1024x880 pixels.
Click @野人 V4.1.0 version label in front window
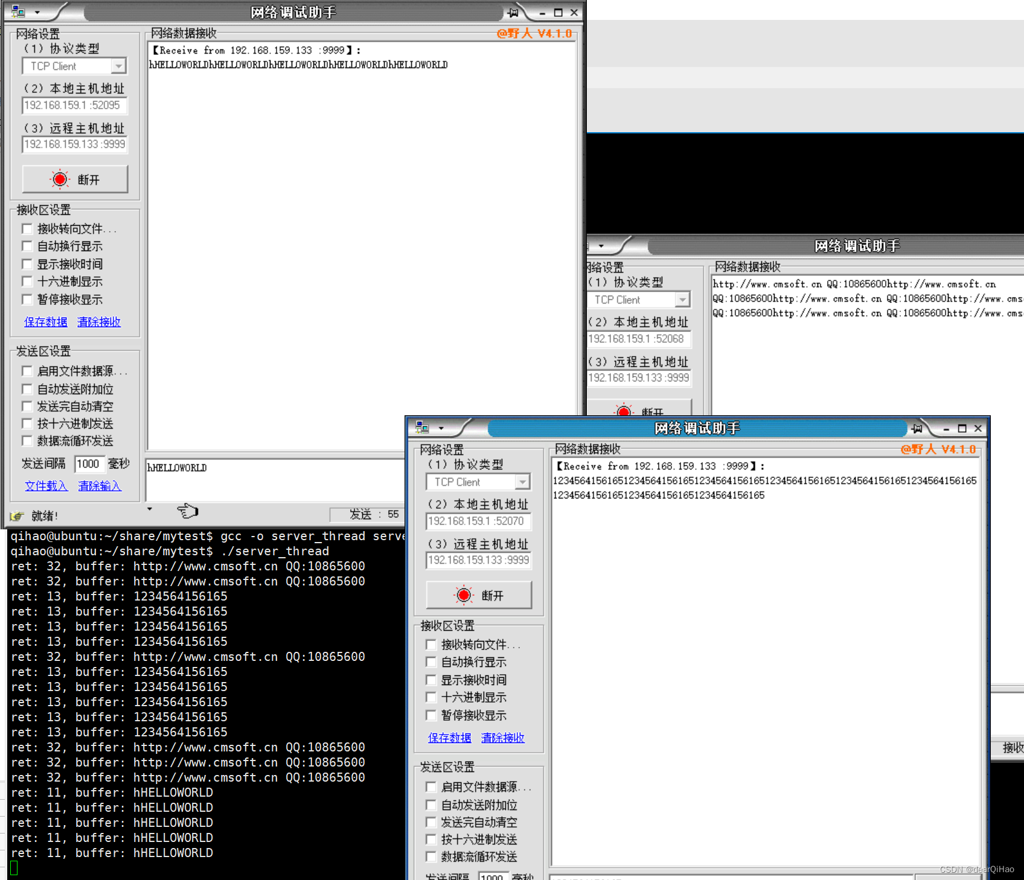938,449
